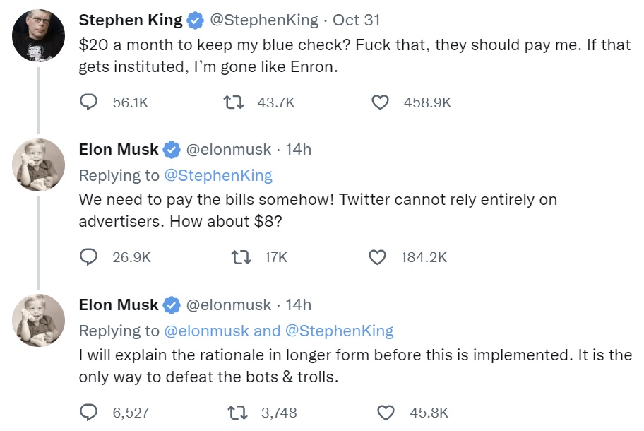This screenshot has width=644, height=431.
Task: Click the Stephen King display name
Action: [x=131, y=20]
